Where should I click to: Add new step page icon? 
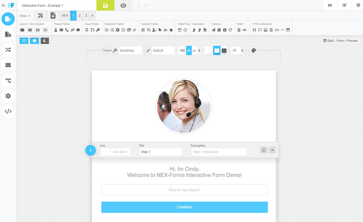click(53, 16)
